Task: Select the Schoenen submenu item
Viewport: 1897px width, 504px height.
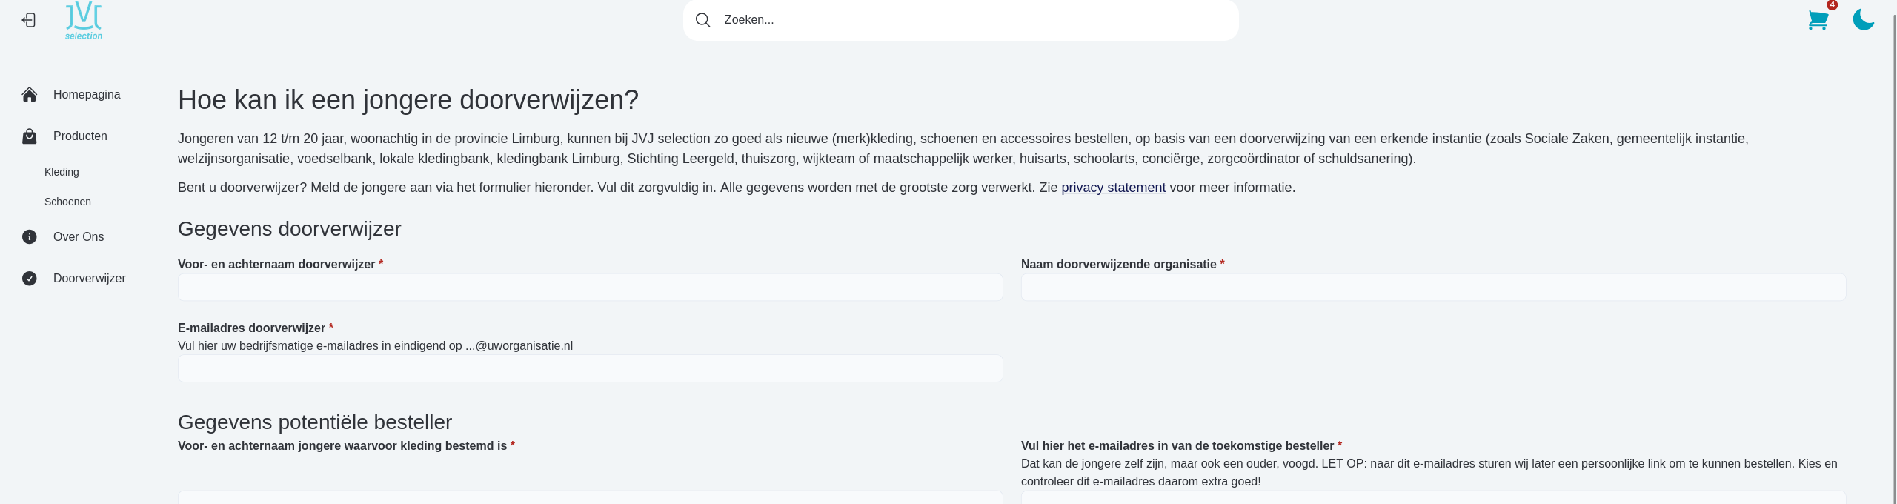Action: (67, 202)
